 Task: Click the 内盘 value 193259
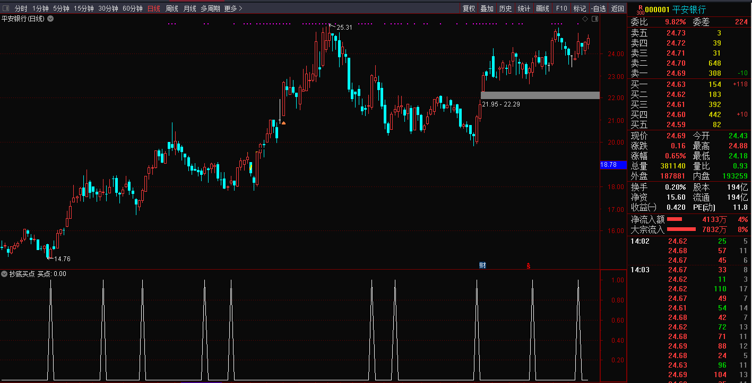[x=734, y=176]
